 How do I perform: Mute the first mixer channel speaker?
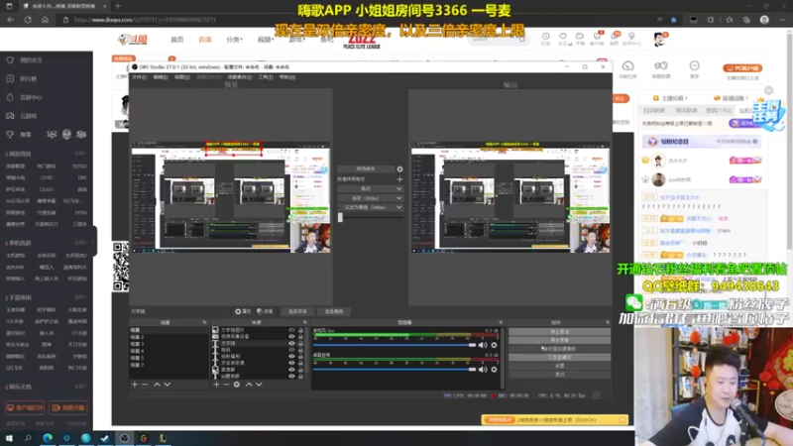tap(483, 345)
